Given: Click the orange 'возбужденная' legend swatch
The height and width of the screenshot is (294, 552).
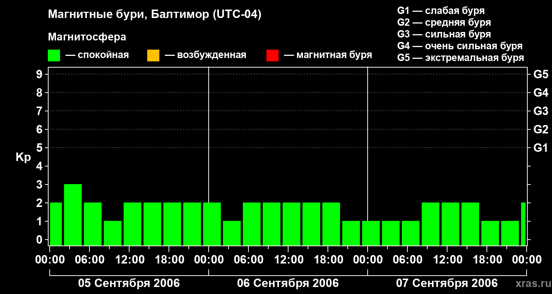Looking at the screenshot, I should click(x=153, y=55).
